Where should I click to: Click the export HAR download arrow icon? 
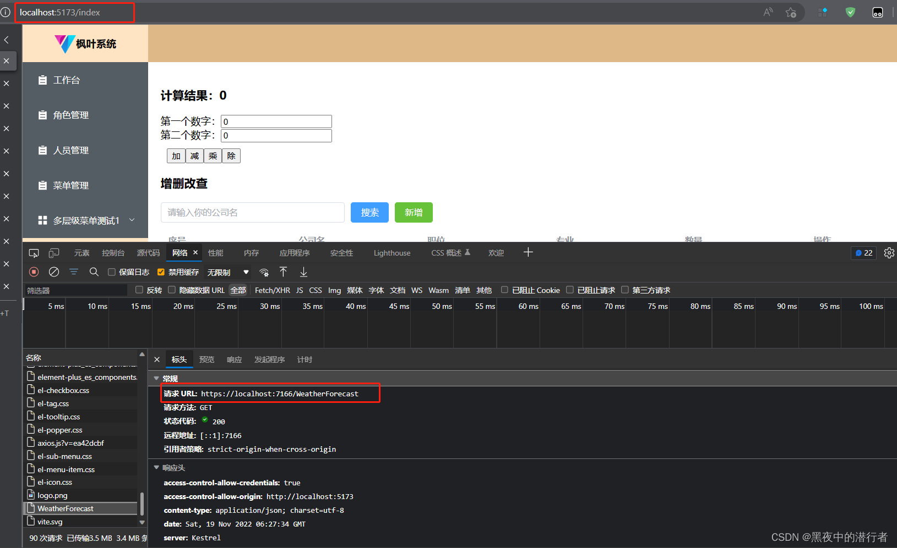[x=303, y=272]
